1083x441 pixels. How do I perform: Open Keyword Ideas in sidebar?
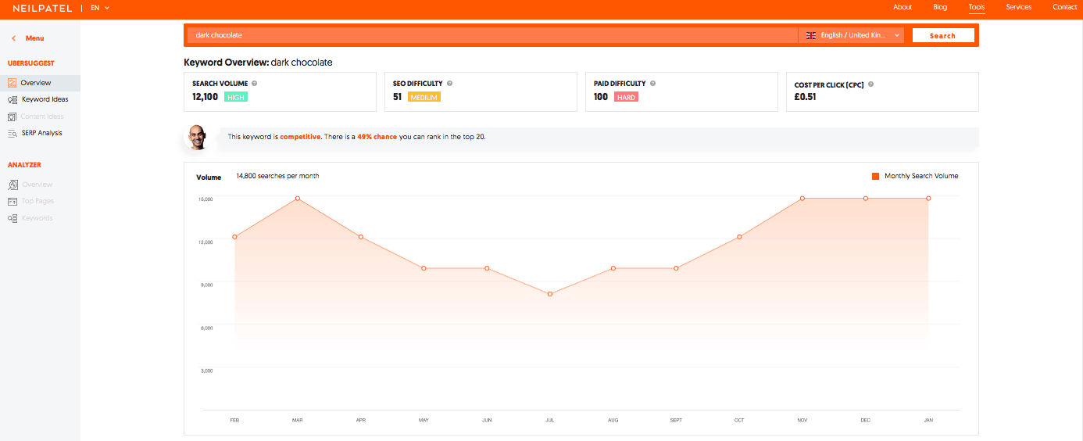click(x=45, y=99)
